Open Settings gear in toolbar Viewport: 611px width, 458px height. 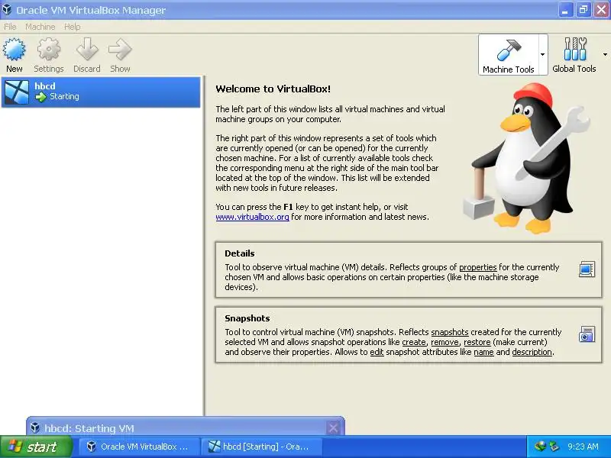49,50
